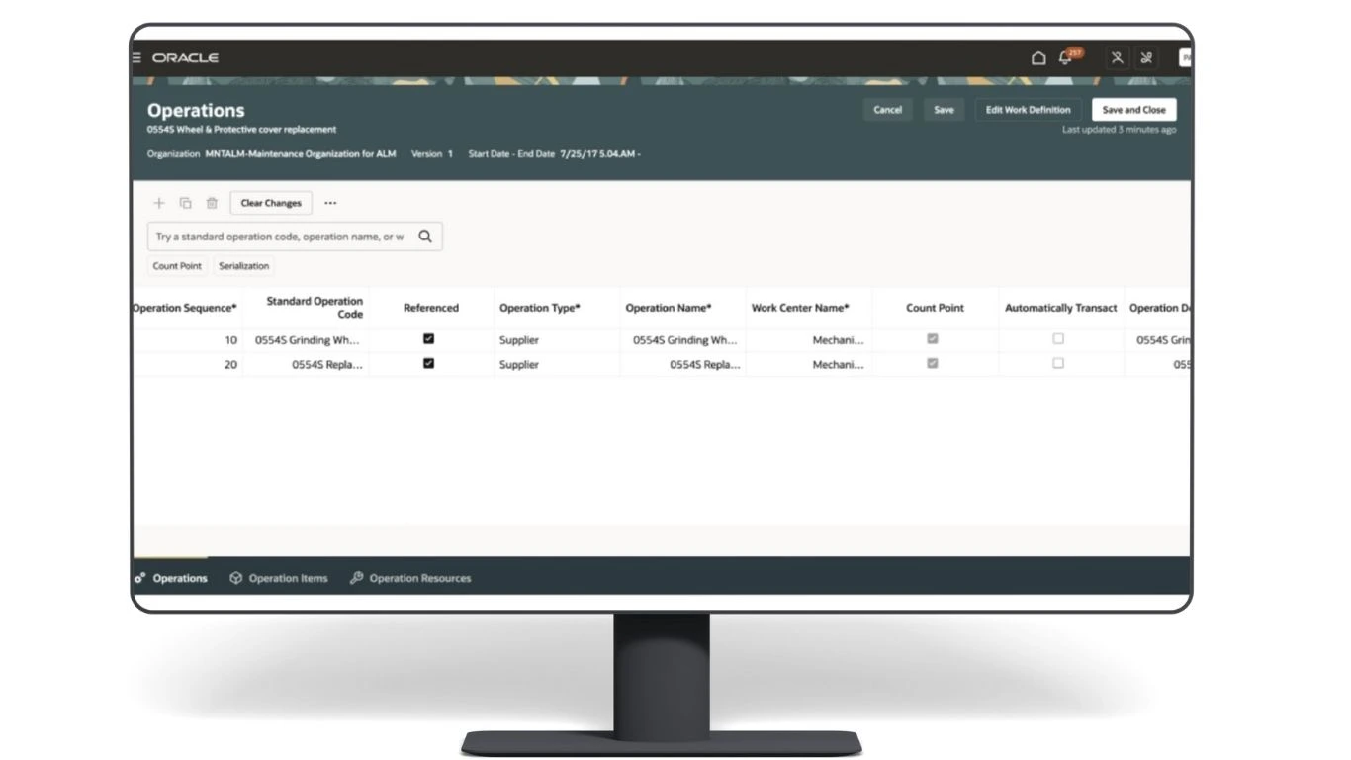Click the duplicate operation icon
This screenshot has height=760, width=1351.
pos(185,203)
